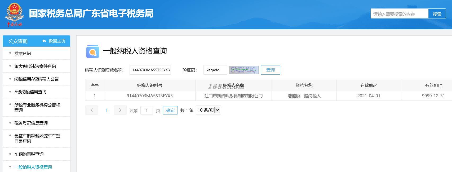Click the 一般纳税人资格查询 page heading

point(135,51)
